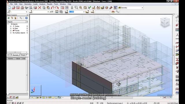The height and width of the screenshot is (104, 185).
Task: Click Reinforcement_type_1 in the status bar
Action: tap(115, 103)
